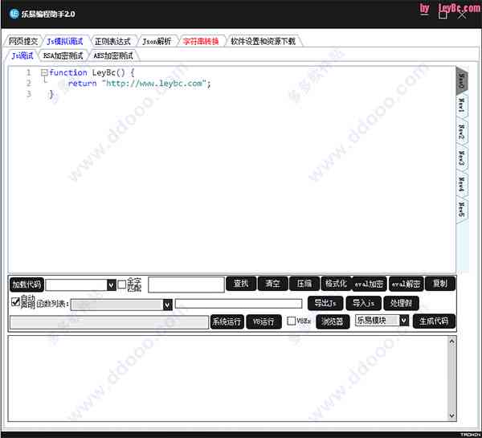This screenshot has height=438, width=482.
Task: Select the Js调试 sub-tab
Action: tap(22, 55)
